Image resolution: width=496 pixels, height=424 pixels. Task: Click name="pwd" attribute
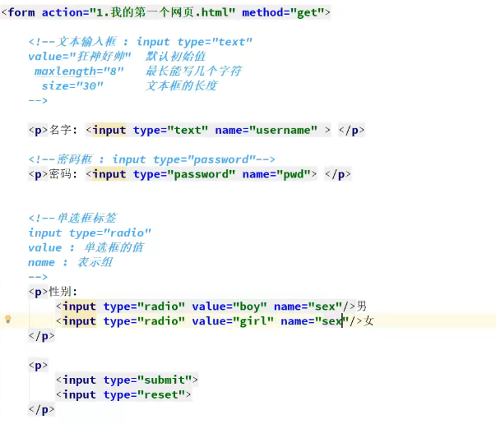276,174
